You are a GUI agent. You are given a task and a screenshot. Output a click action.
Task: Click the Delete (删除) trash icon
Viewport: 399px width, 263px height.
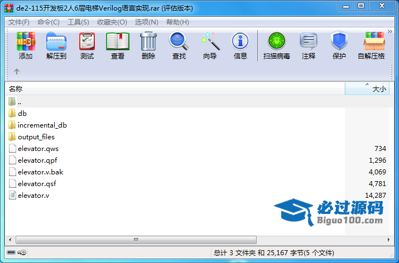pyautogui.click(x=148, y=41)
